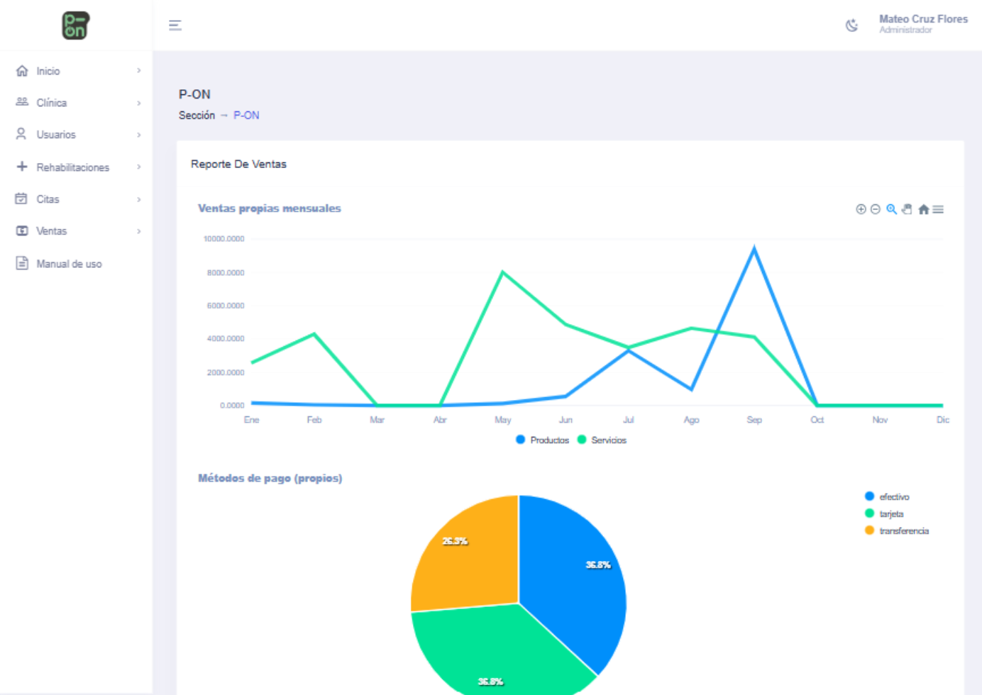Open the Manual de uso menu item

click(69, 264)
